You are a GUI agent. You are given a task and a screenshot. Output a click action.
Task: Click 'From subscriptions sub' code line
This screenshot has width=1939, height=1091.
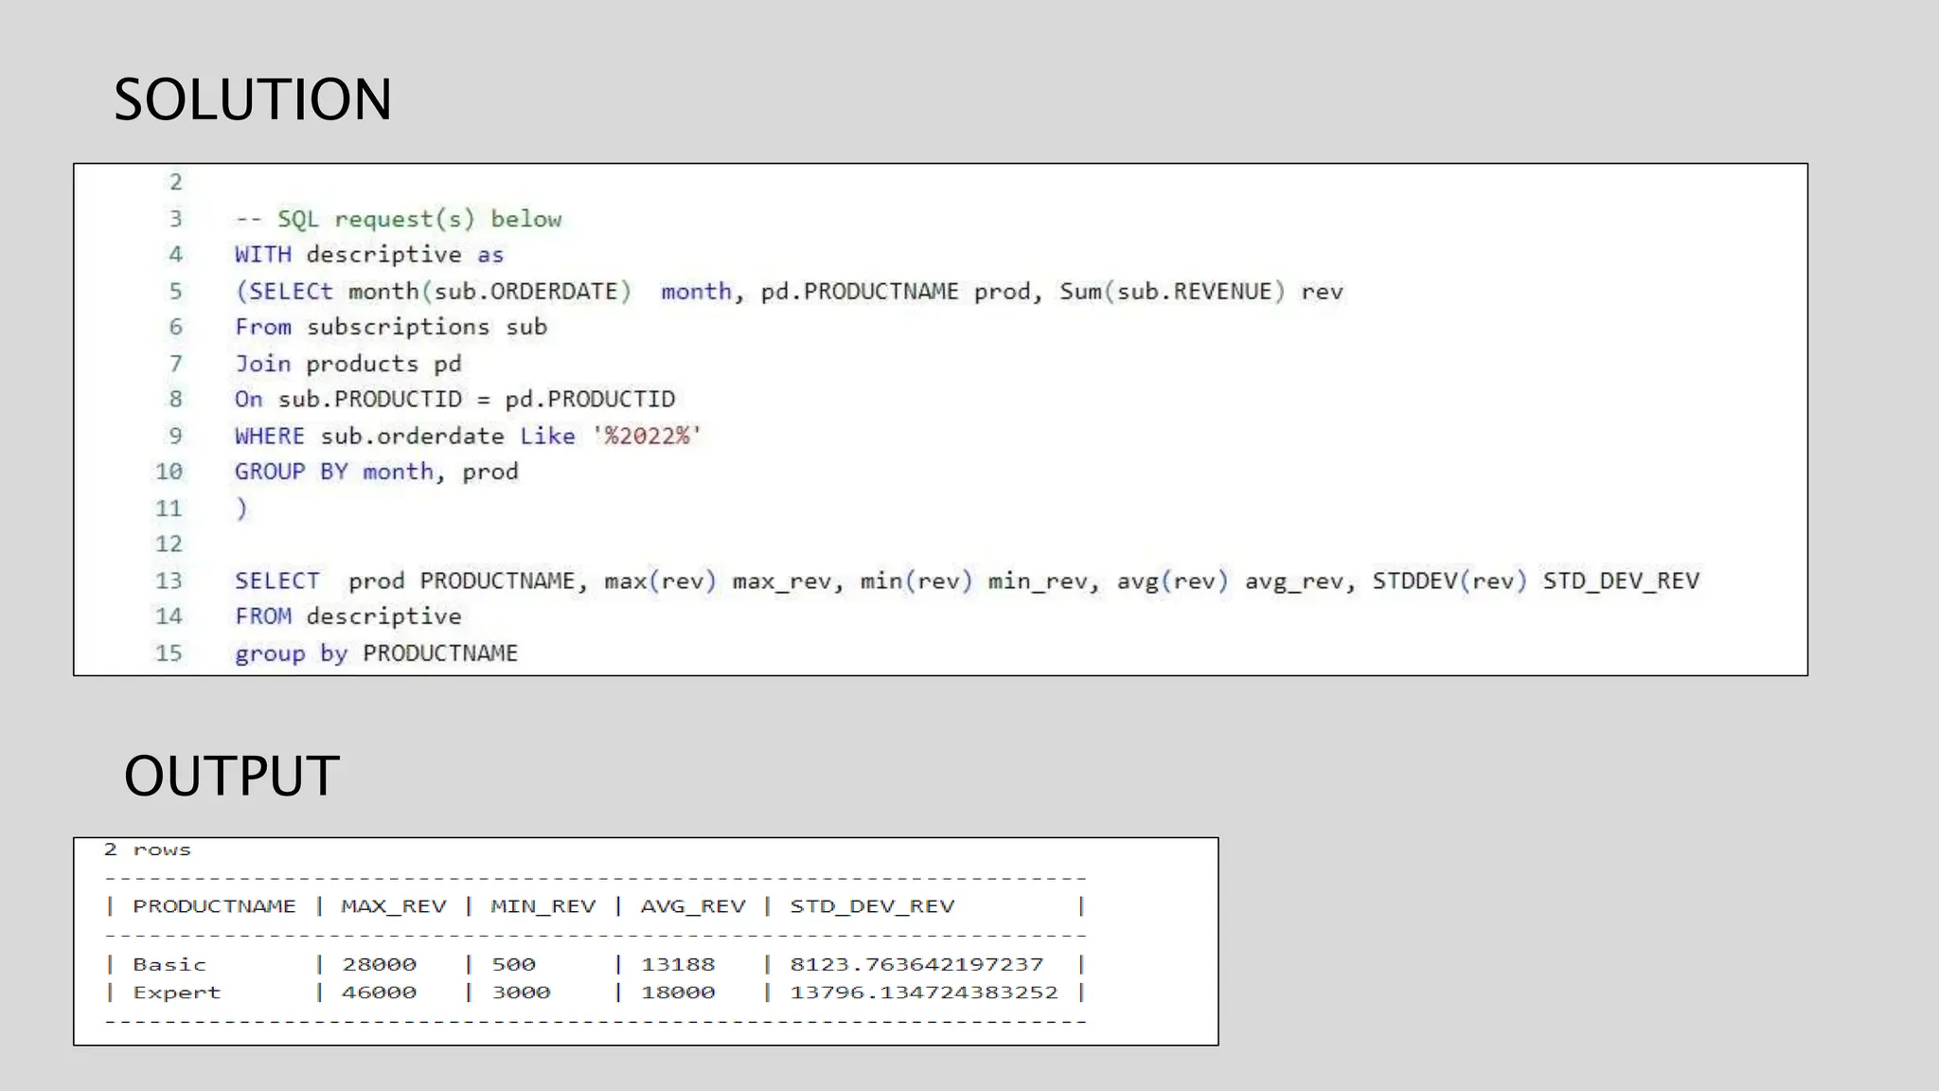pos(391,328)
